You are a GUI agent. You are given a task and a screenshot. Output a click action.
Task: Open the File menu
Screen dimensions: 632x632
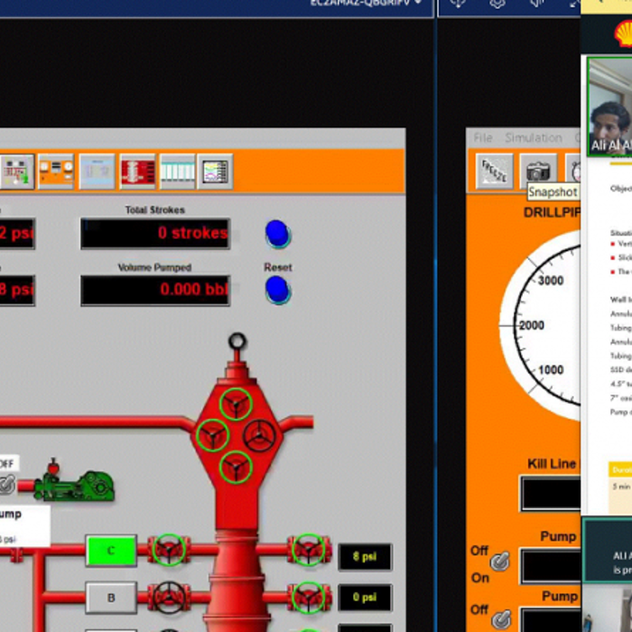tap(483, 138)
